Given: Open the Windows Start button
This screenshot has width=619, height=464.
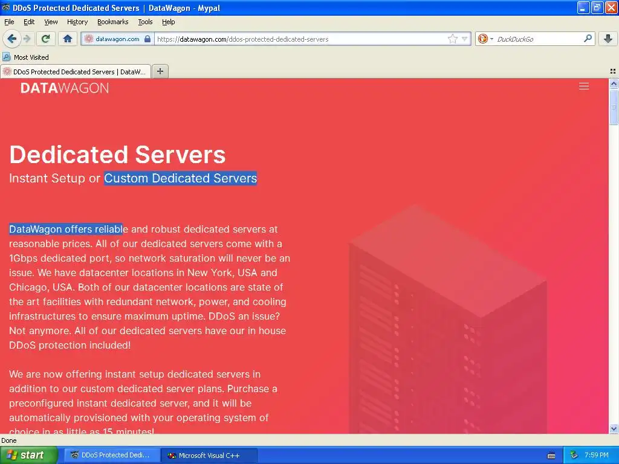Looking at the screenshot, I should click(28, 455).
